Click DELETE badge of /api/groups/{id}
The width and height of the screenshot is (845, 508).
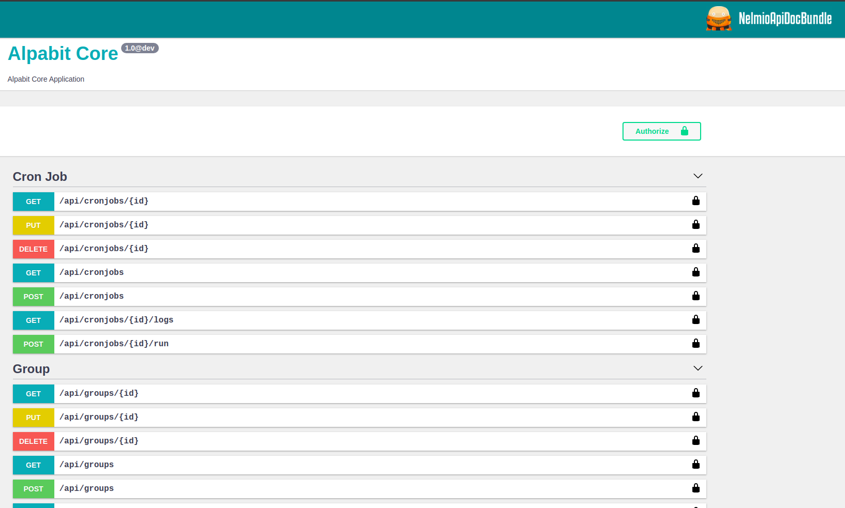click(34, 441)
